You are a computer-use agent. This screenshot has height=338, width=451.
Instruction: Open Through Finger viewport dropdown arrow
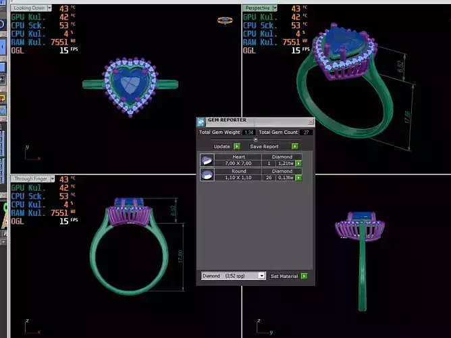53,178
